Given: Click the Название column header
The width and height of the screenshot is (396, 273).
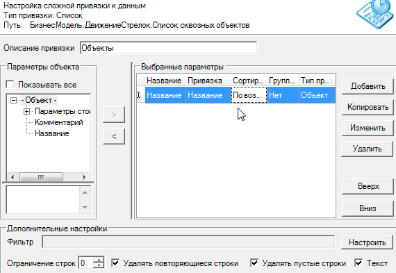Looking at the screenshot, I should point(165,81).
